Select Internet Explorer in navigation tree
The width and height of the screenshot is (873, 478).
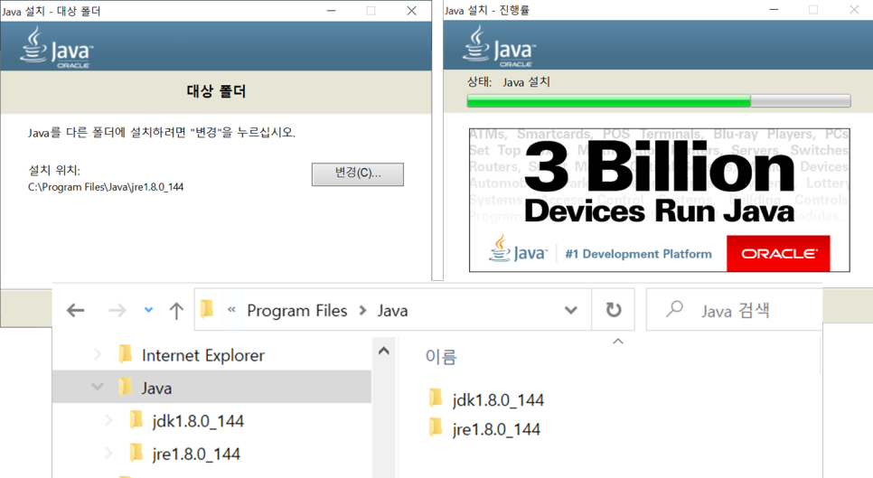point(202,355)
